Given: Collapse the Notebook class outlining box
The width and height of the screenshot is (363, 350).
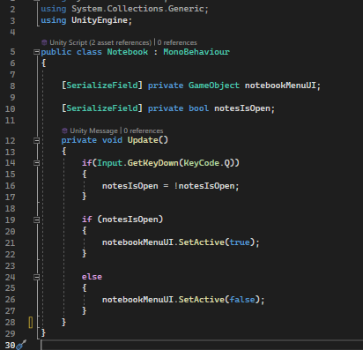Looking at the screenshot, I should (36, 52).
